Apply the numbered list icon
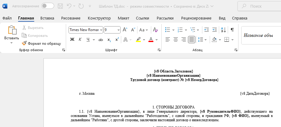This screenshot has width=281, height=127. pos(180,30)
